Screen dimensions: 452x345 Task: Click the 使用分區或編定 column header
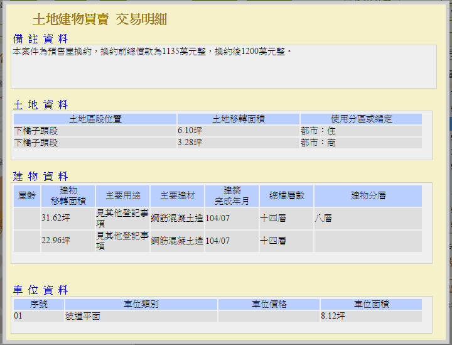[361, 119]
